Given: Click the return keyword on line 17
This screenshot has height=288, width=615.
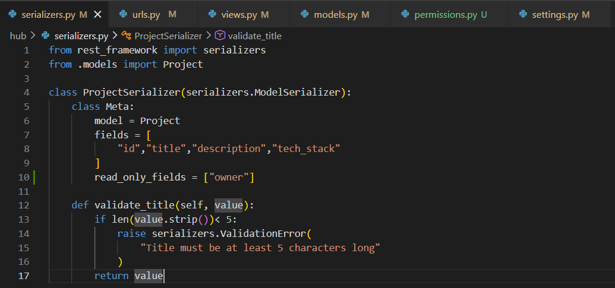Looking at the screenshot, I should tap(111, 276).
